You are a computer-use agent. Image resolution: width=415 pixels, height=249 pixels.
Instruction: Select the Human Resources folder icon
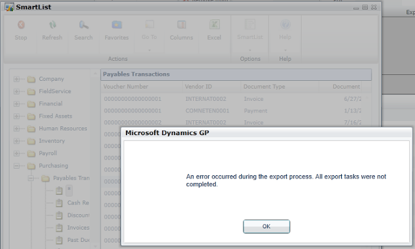[31, 129]
